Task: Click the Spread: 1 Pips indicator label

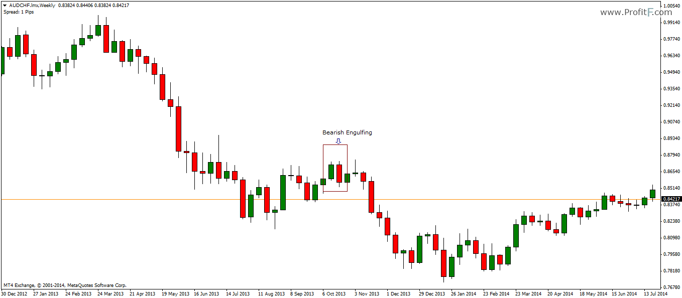Action: 18,11
